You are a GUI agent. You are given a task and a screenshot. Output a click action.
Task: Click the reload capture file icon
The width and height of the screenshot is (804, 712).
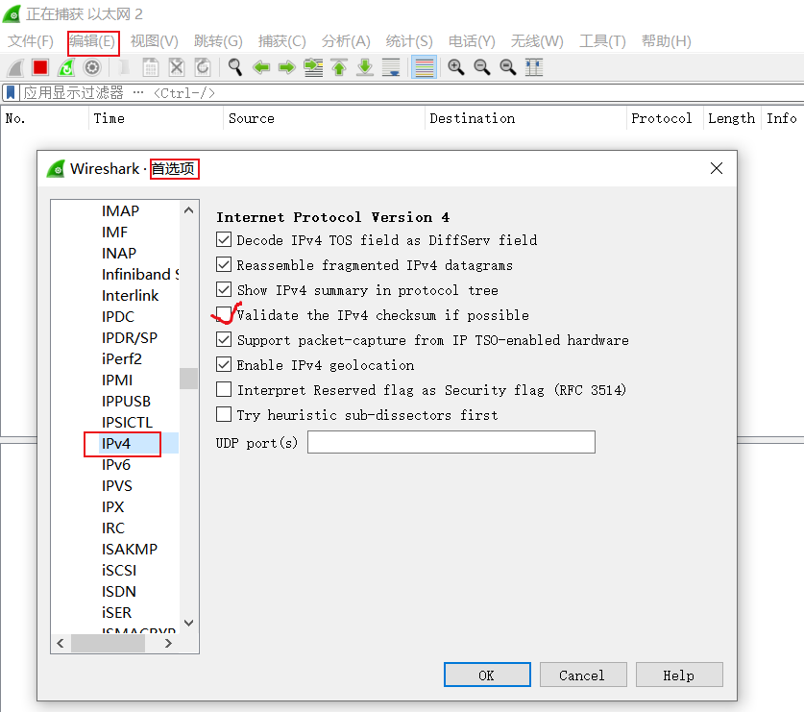click(203, 67)
